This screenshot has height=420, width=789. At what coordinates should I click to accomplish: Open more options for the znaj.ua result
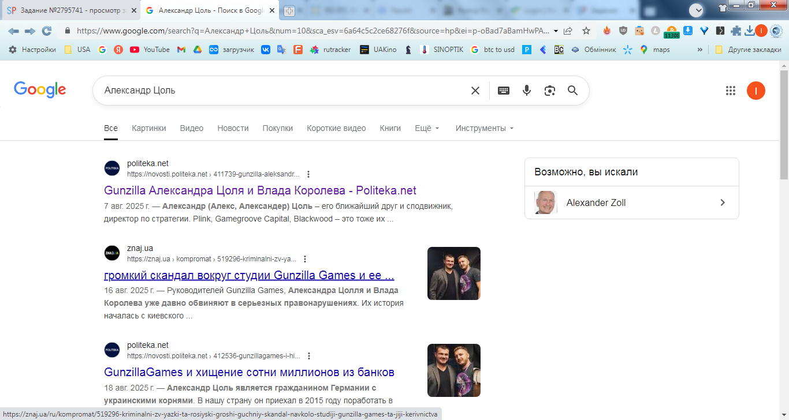click(x=305, y=259)
